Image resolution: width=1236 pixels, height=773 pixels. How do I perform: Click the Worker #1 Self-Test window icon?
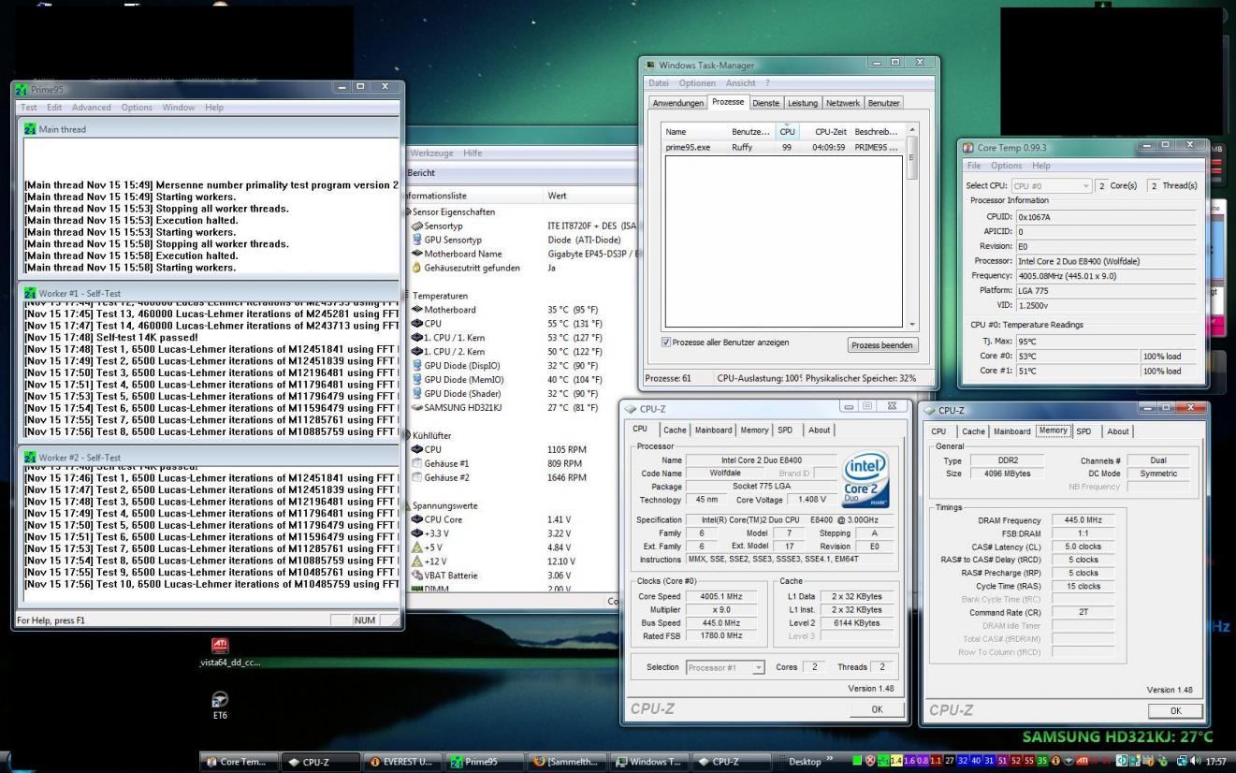[30, 293]
